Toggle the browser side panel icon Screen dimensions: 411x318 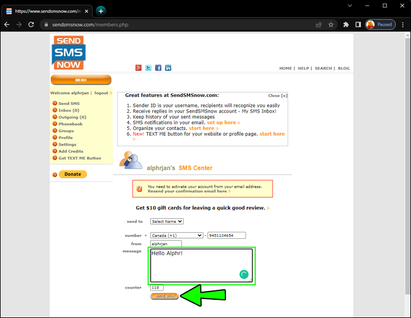[358, 25]
